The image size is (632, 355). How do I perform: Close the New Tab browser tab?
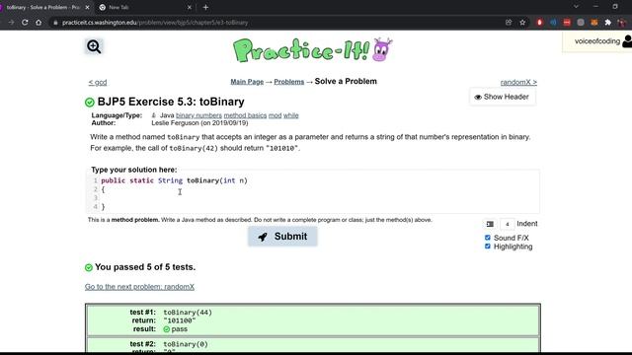tap(190, 7)
